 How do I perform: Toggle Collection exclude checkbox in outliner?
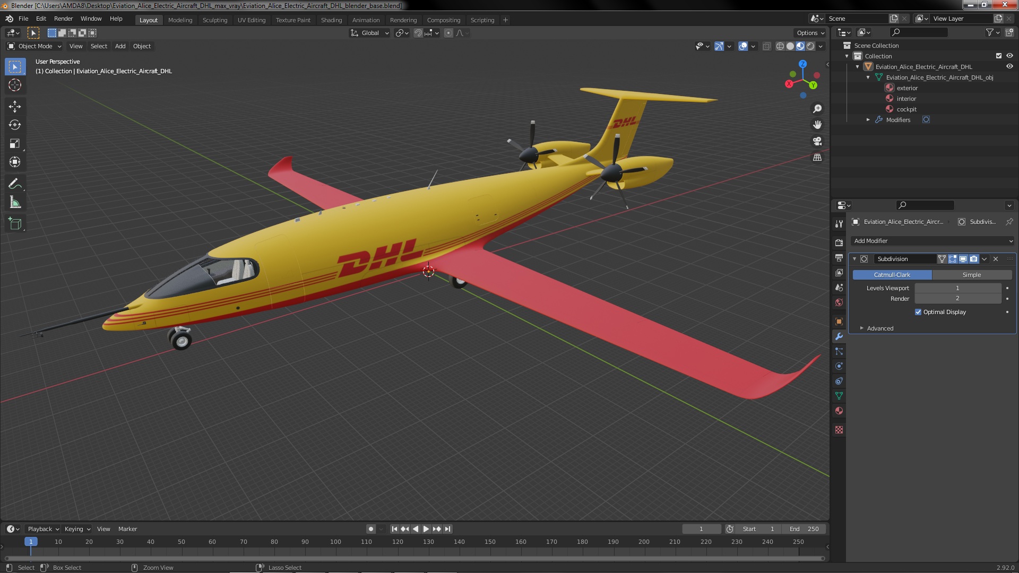pos(999,56)
